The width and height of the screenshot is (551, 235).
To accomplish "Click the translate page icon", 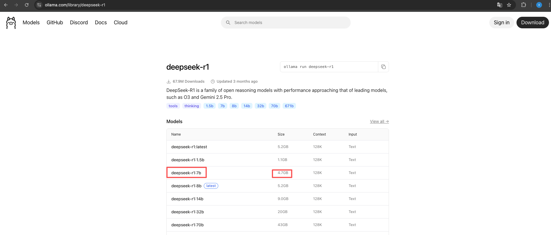I will pyautogui.click(x=499, y=5).
